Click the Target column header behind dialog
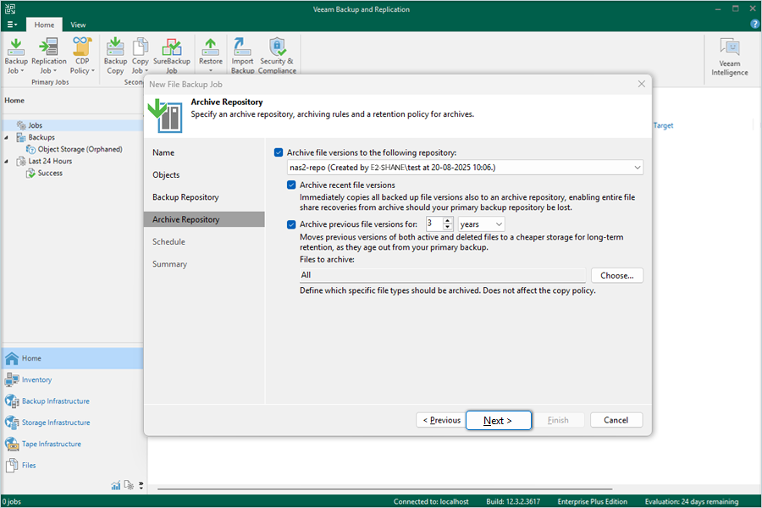Image resolution: width=762 pixels, height=508 pixels. click(x=663, y=125)
